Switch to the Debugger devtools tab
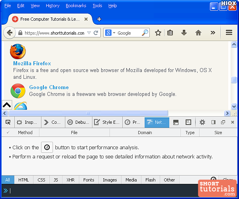 pyautogui.click(x=78, y=122)
